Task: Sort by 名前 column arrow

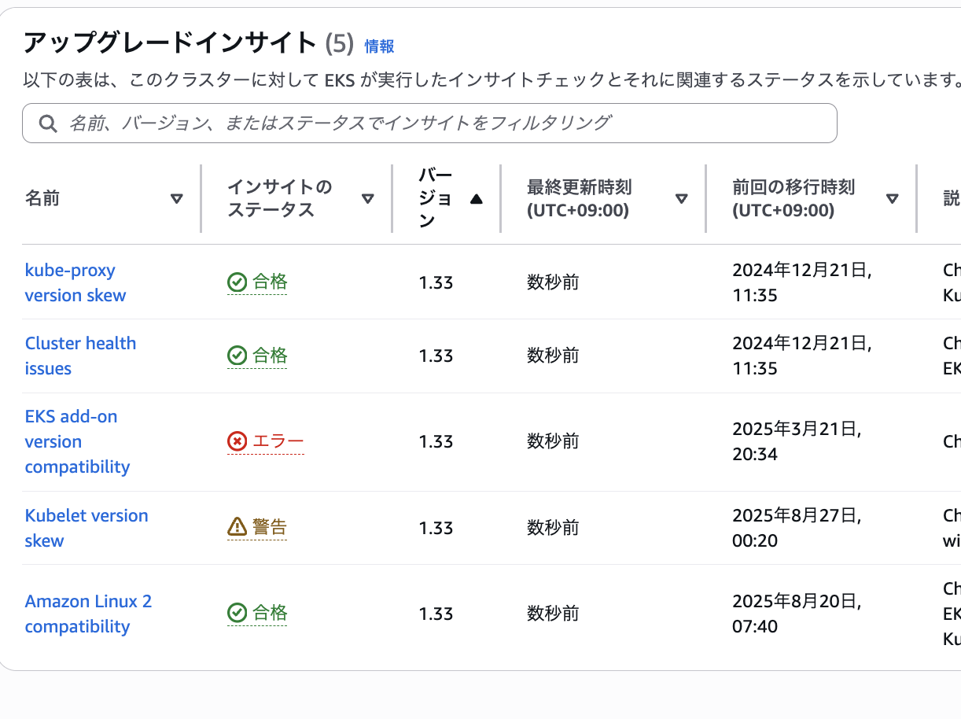Action: (x=177, y=199)
